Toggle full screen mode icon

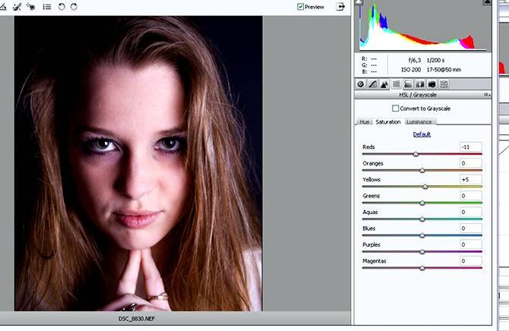tap(340, 7)
